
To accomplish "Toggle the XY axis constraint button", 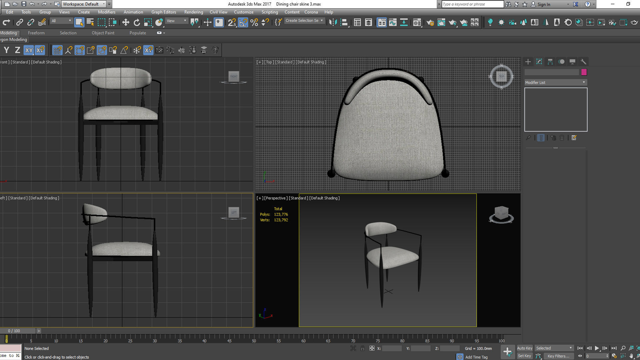I will point(29,50).
